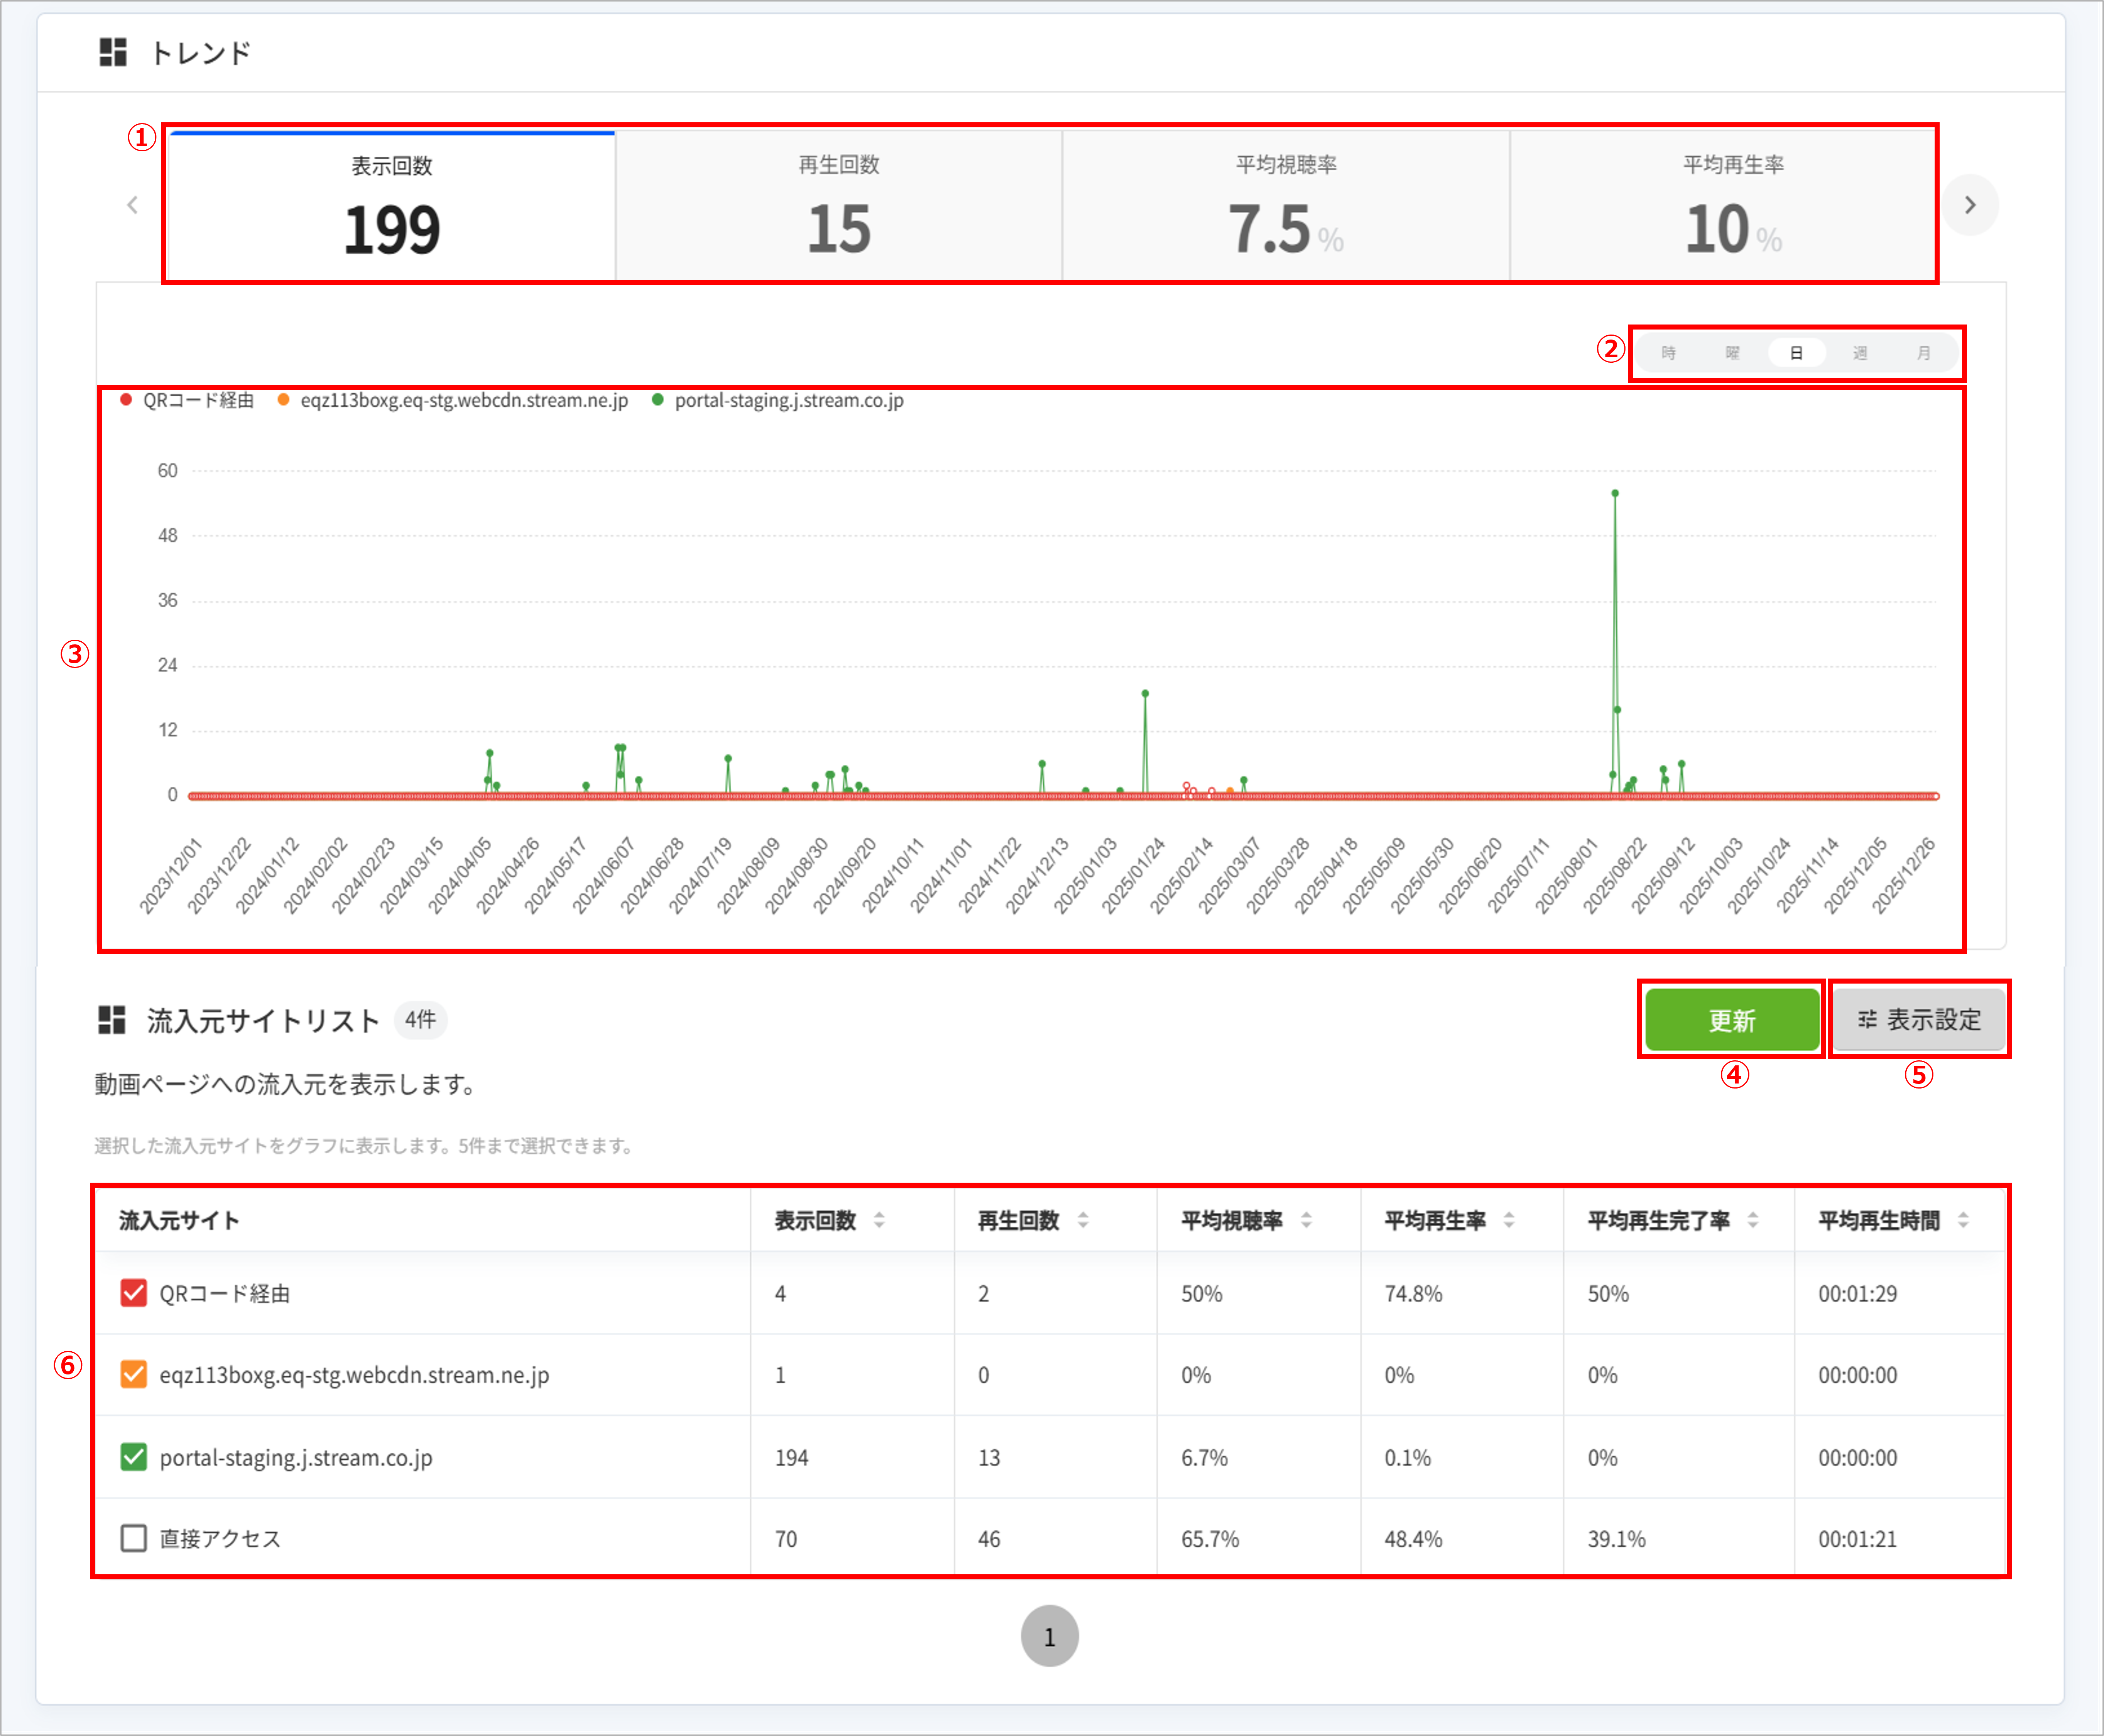Switch chart granularity to 週 (week)
This screenshot has width=2104, height=1736.
click(1860, 353)
